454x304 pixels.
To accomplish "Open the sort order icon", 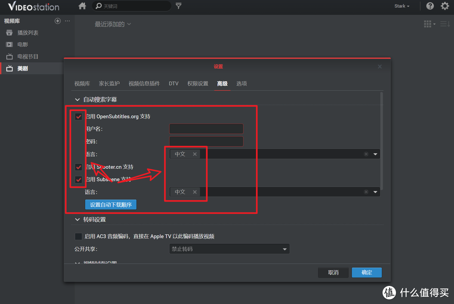I will [445, 24].
